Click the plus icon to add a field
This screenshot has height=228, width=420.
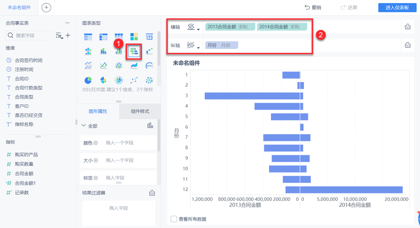tap(68, 35)
